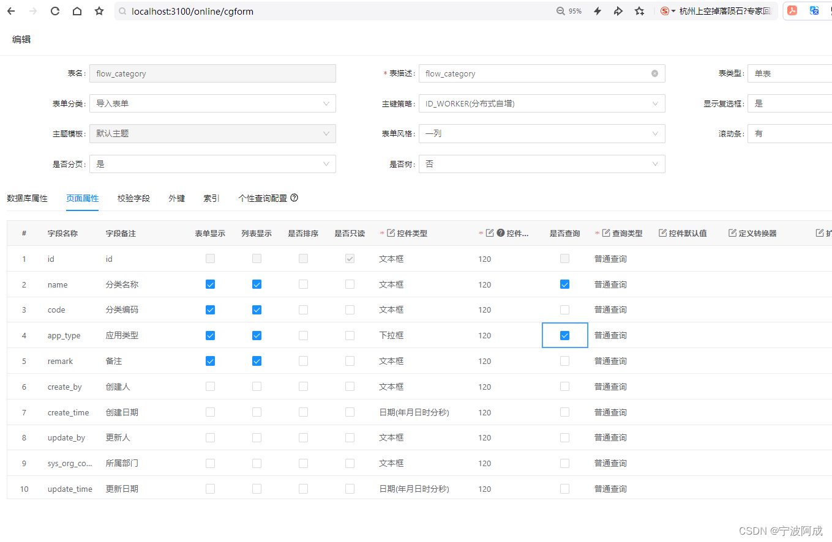The image size is (832, 542).
Task: Click the Sogou search icon in address bar area
Action: (x=665, y=10)
